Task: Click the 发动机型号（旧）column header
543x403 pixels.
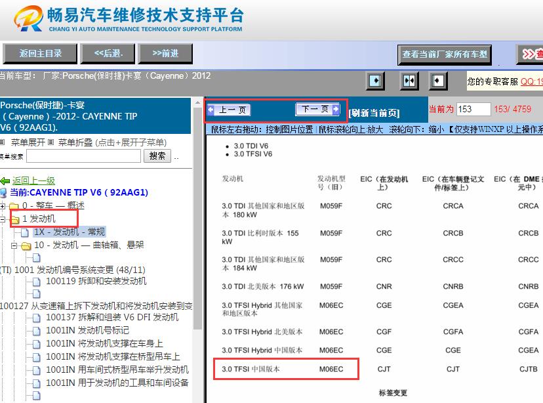Action: [x=331, y=182]
